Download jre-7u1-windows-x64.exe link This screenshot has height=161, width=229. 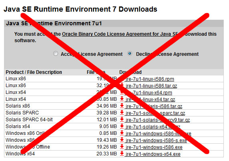(153, 154)
